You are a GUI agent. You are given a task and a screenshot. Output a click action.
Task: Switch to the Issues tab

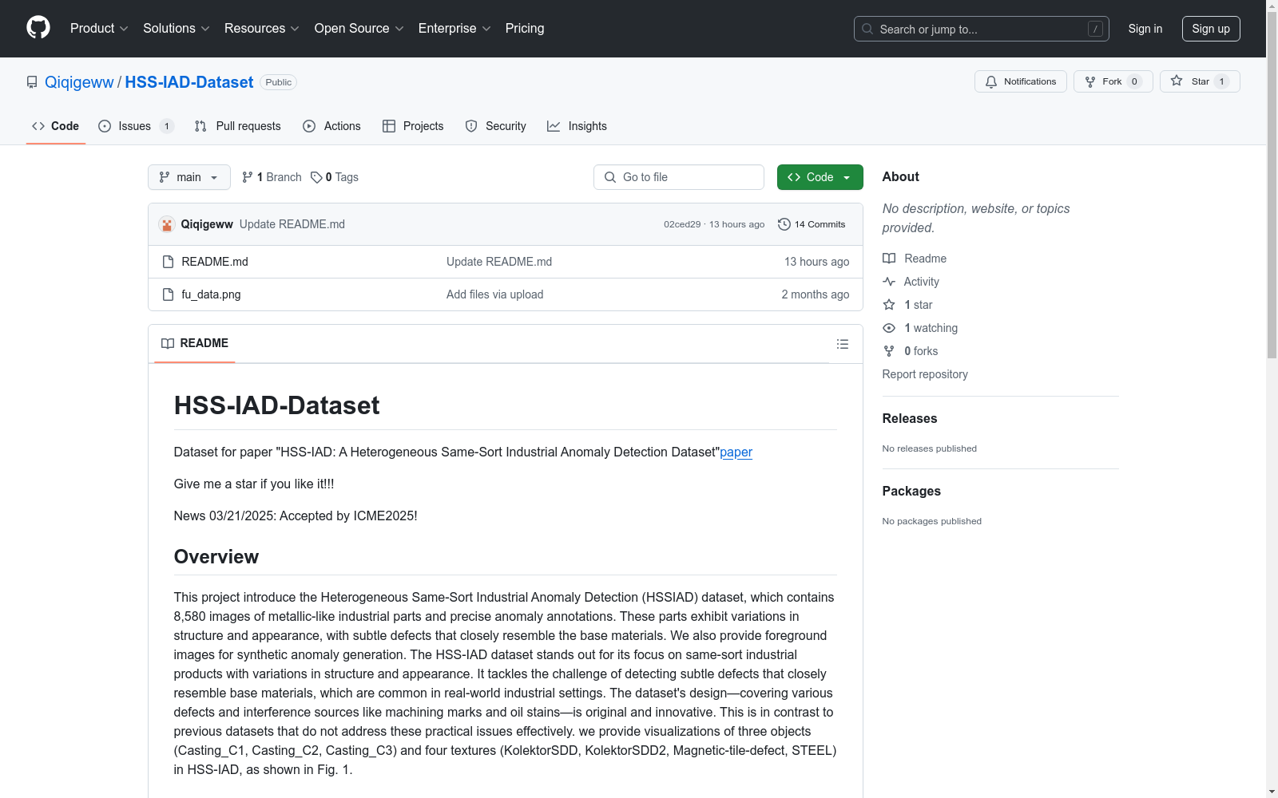[x=135, y=126]
